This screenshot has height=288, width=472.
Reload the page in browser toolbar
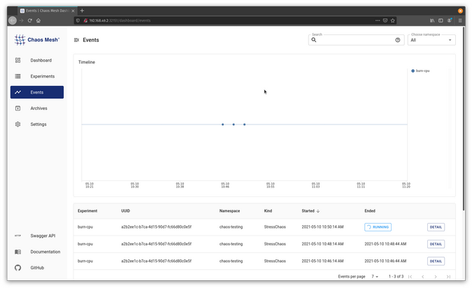[30, 20]
